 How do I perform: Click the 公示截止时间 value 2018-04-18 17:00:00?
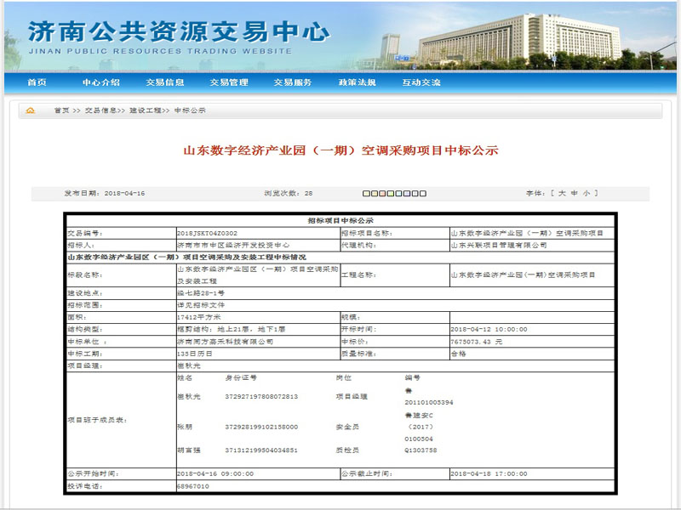[489, 474]
